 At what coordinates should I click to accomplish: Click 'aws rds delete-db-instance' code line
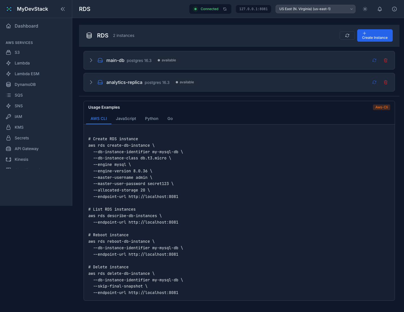pos(121,273)
